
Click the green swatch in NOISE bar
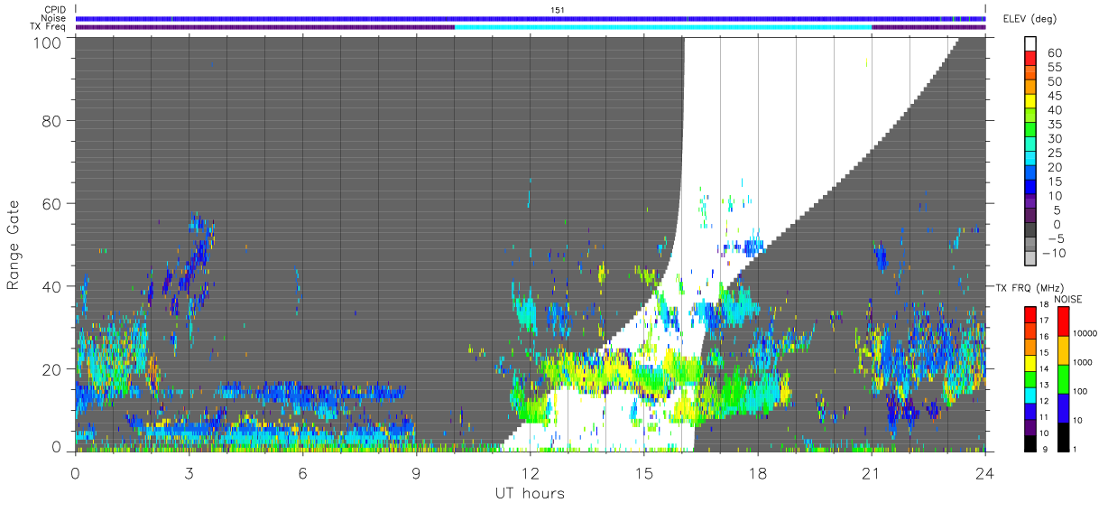tap(1062, 379)
